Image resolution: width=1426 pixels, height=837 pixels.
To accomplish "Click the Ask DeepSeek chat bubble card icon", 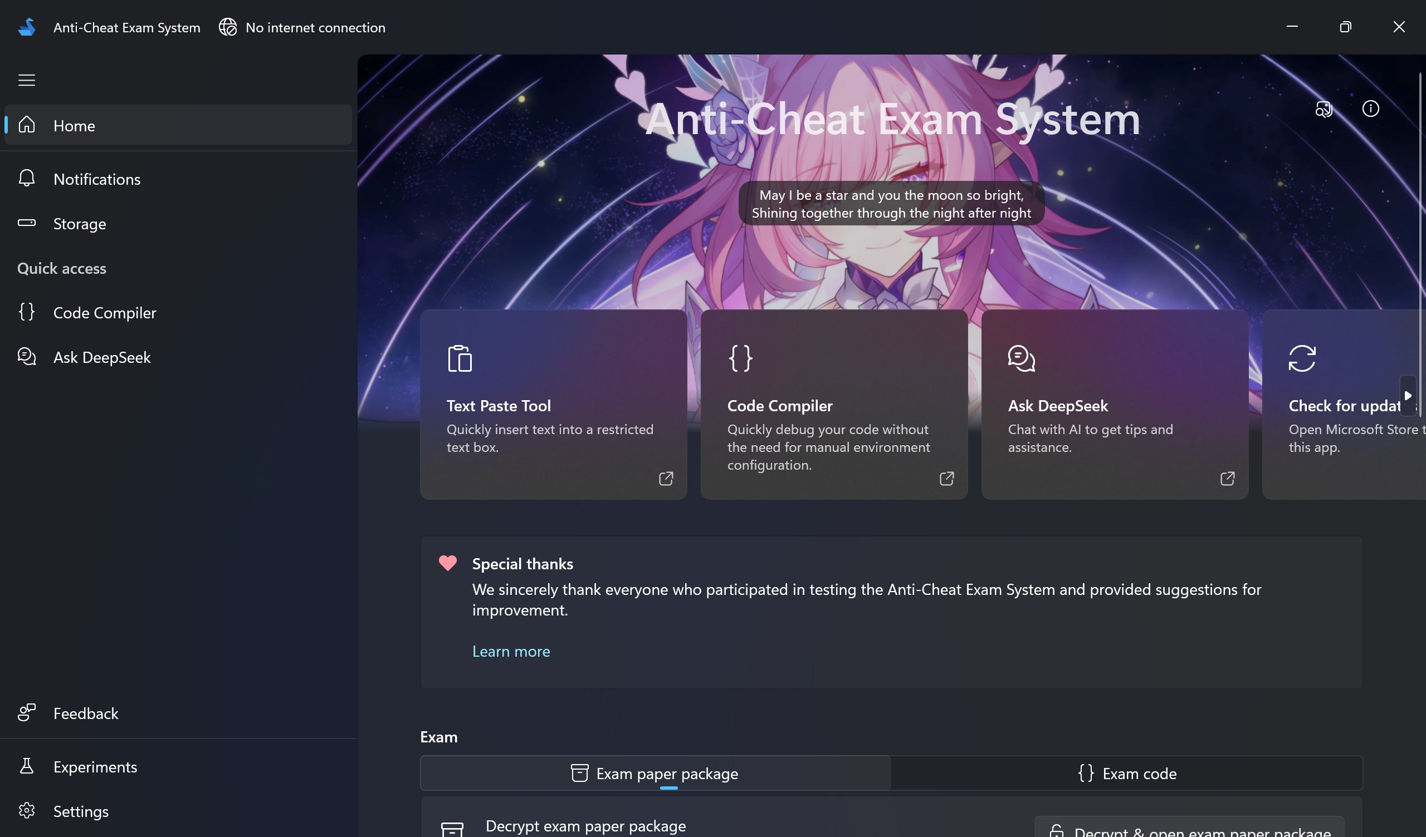I will pos(1021,358).
